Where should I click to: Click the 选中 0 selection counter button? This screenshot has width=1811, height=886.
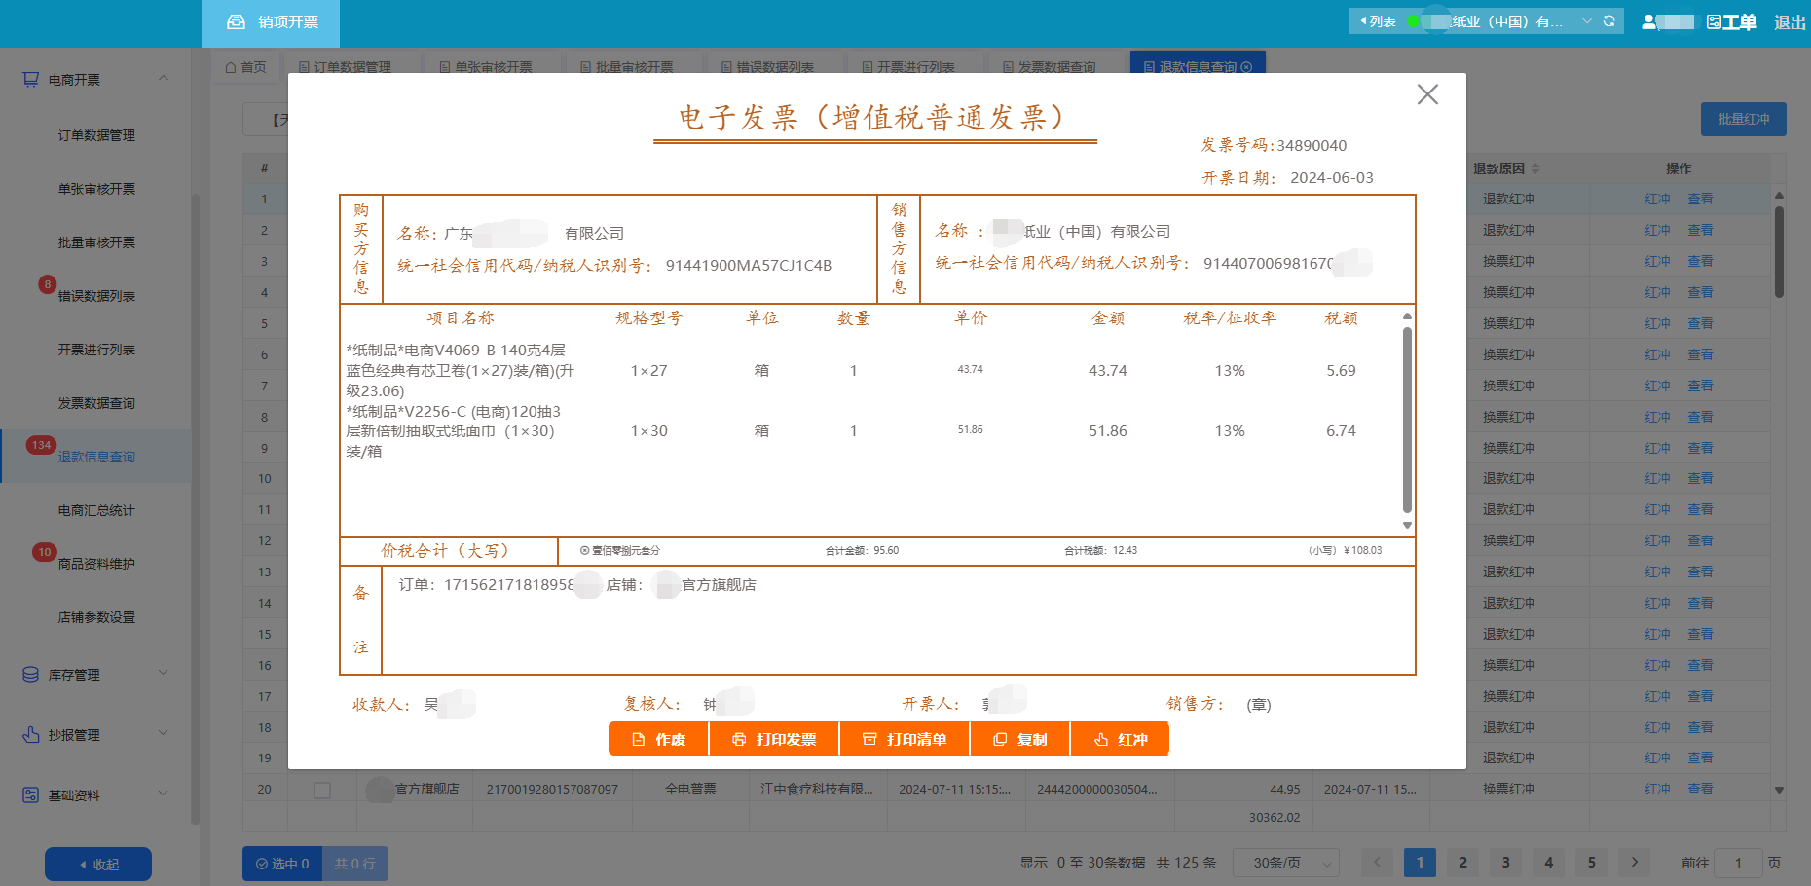282,864
